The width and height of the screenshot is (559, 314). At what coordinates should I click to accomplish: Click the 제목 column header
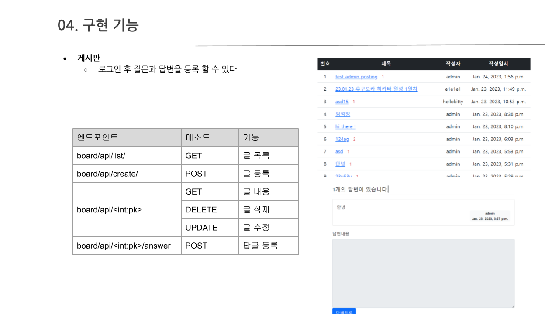tap(386, 64)
